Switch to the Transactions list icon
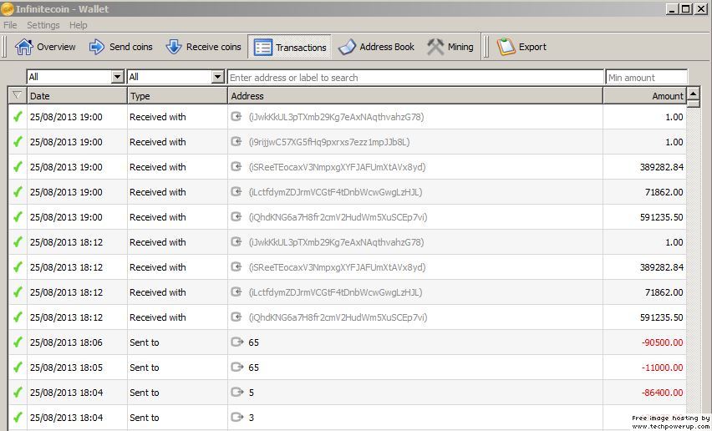 [x=263, y=47]
